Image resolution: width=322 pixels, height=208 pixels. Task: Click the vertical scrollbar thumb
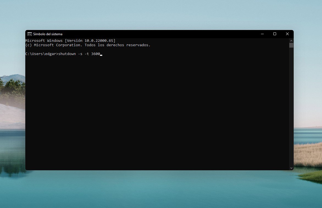tap(291, 45)
